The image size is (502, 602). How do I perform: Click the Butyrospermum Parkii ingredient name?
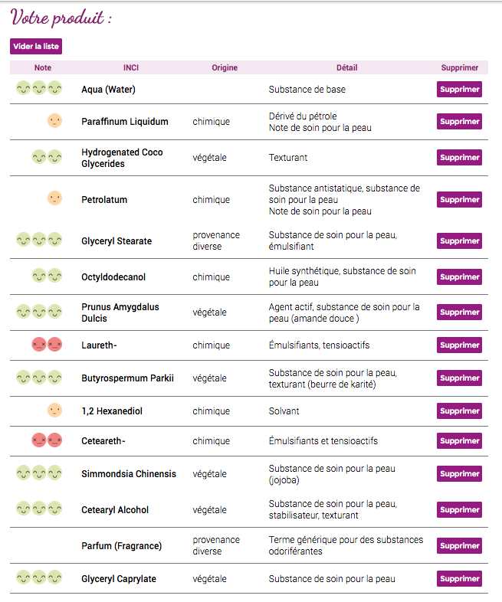pos(127,378)
